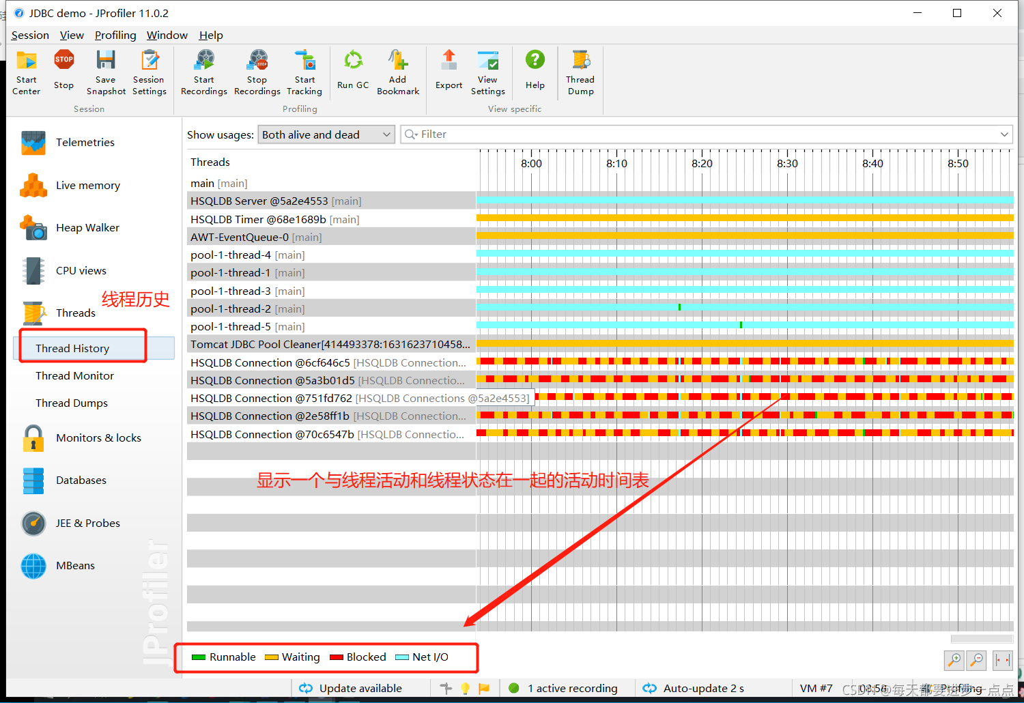Open the CPU views section

(x=81, y=271)
